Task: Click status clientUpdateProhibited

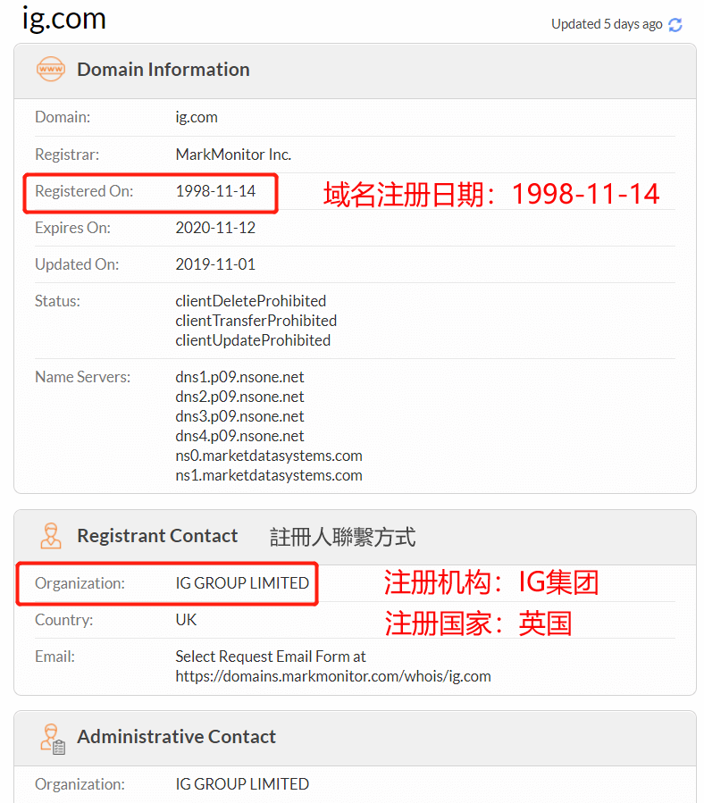Action: coord(253,340)
